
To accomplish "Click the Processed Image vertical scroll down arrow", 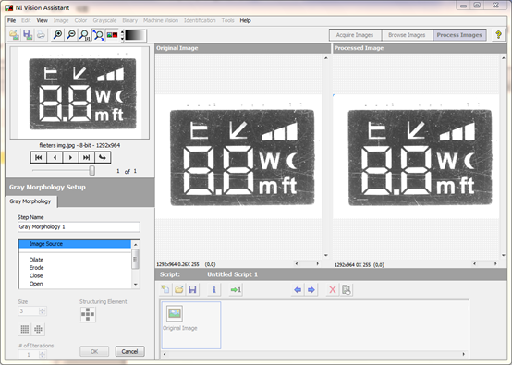I will tap(504, 255).
